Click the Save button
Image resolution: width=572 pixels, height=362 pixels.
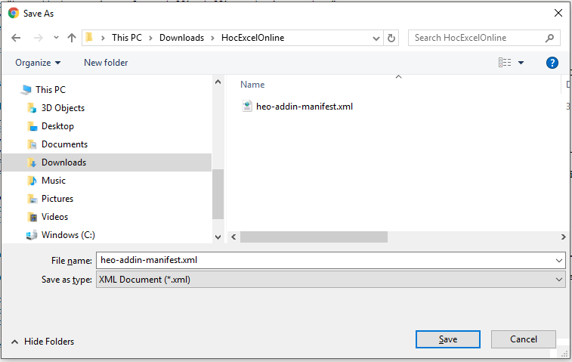tap(447, 339)
